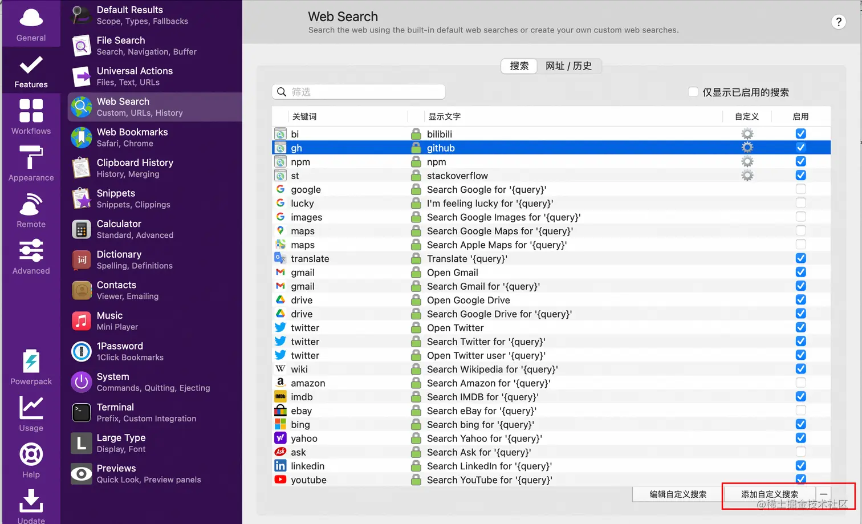The width and height of the screenshot is (862, 524).
Task: Switch to the 搜索 tab
Action: pyautogui.click(x=519, y=66)
